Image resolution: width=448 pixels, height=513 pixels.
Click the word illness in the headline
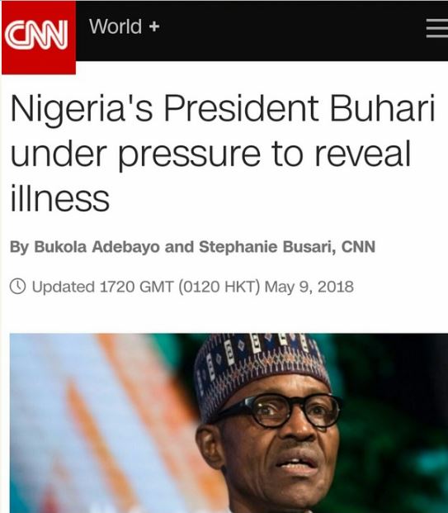(x=59, y=198)
